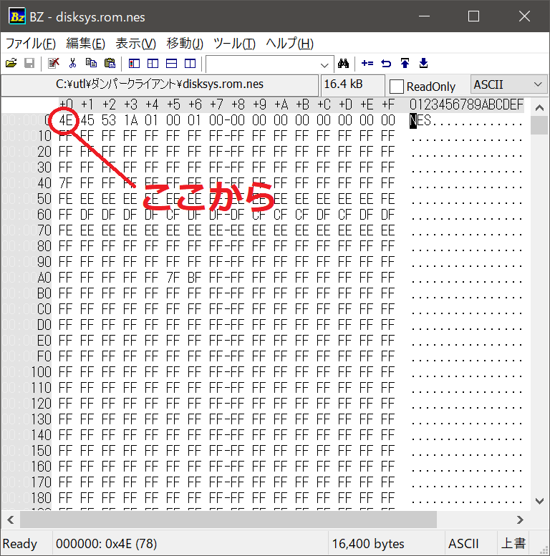Click the file path disksys.rom.nes button
Screen dimensions: 550x556
160,85
